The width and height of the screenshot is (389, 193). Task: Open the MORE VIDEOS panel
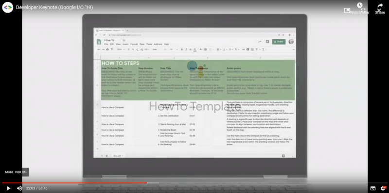pos(16,172)
